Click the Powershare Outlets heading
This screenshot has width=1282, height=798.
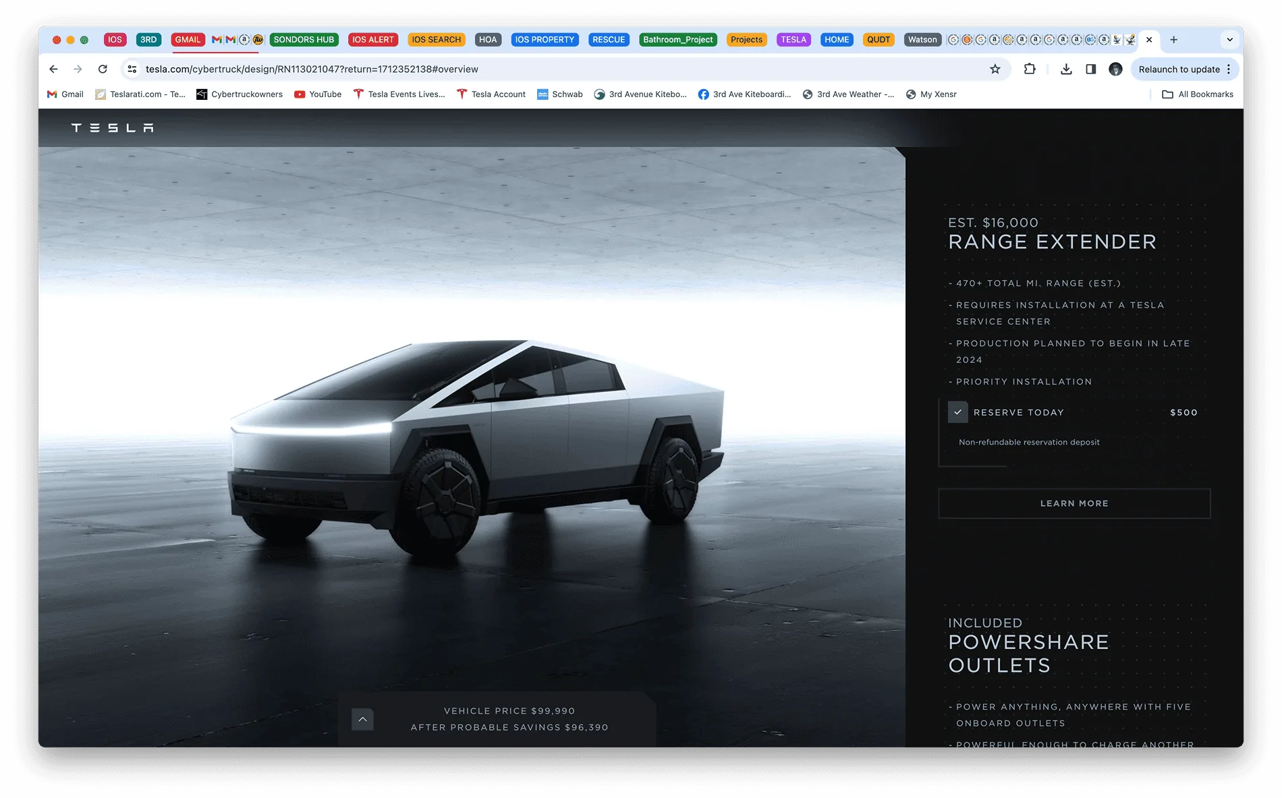coord(1028,654)
